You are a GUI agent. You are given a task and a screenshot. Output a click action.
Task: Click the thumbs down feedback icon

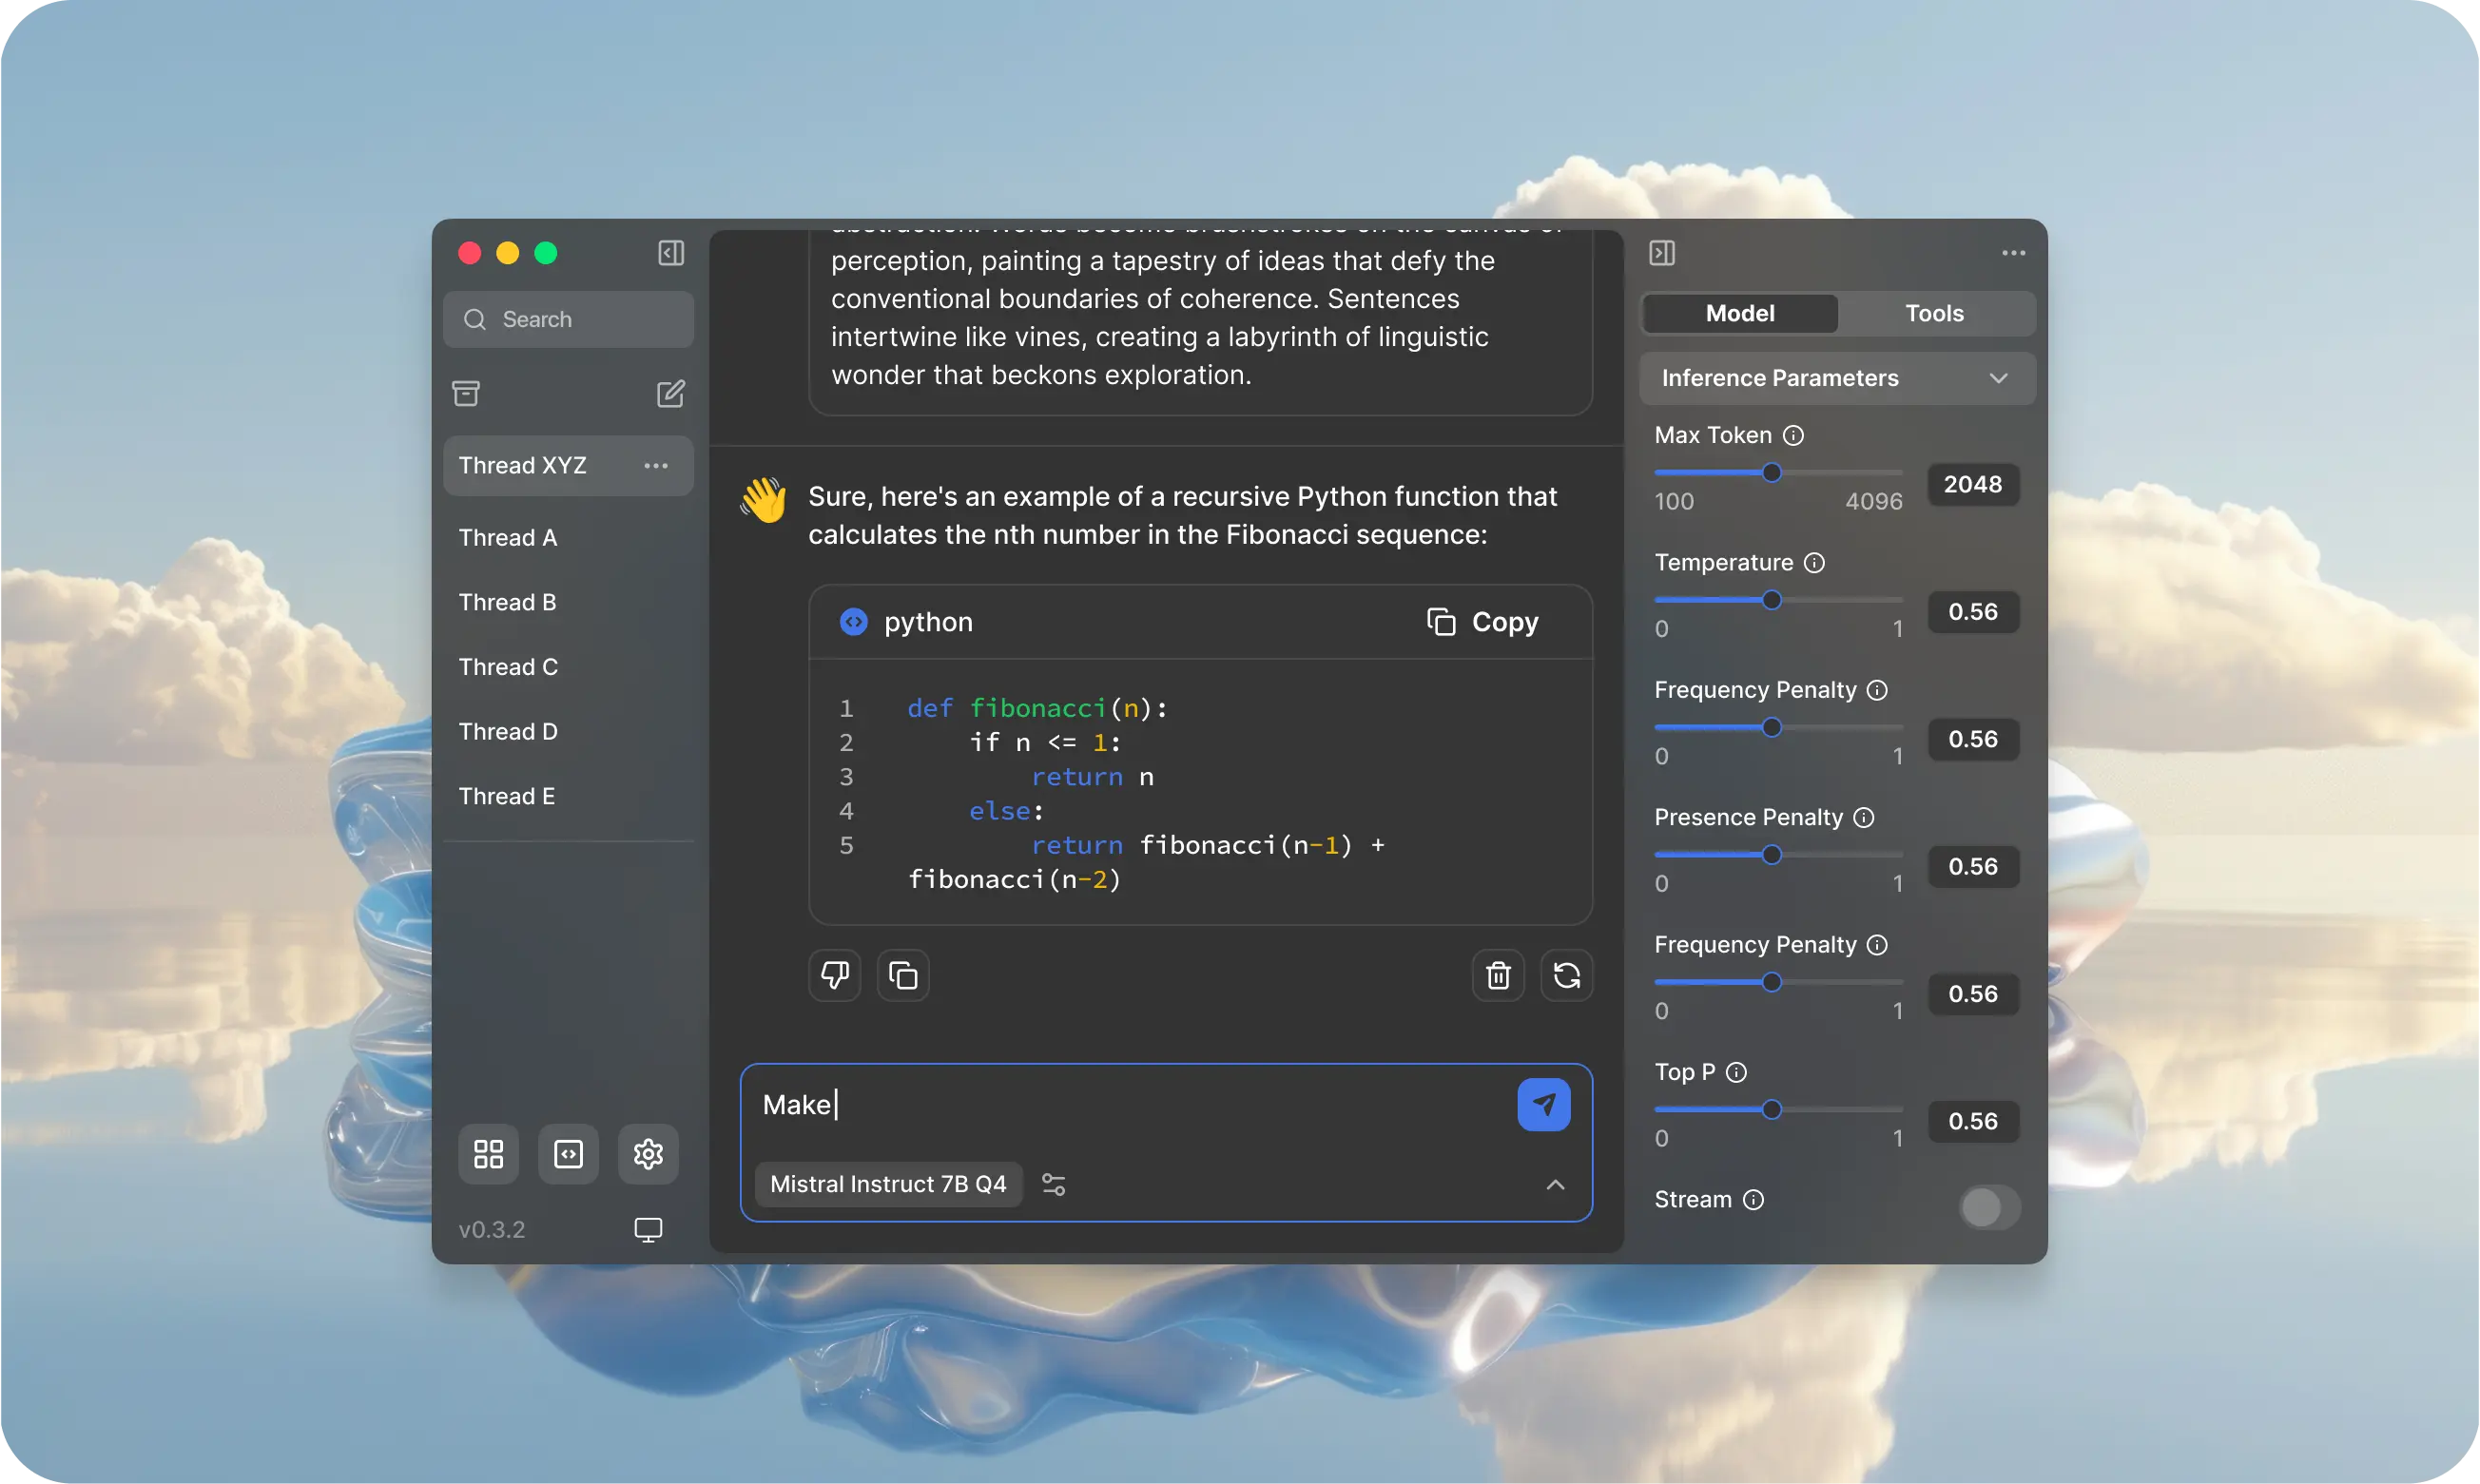[x=834, y=975]
